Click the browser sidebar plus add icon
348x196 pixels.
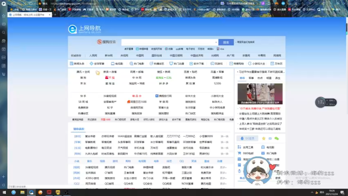3,177
